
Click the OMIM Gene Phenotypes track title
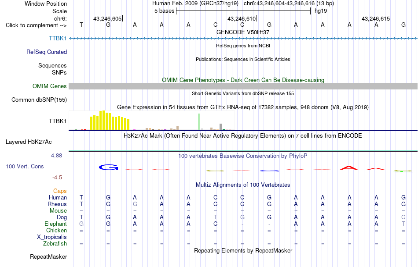click(x=243, y=80)
